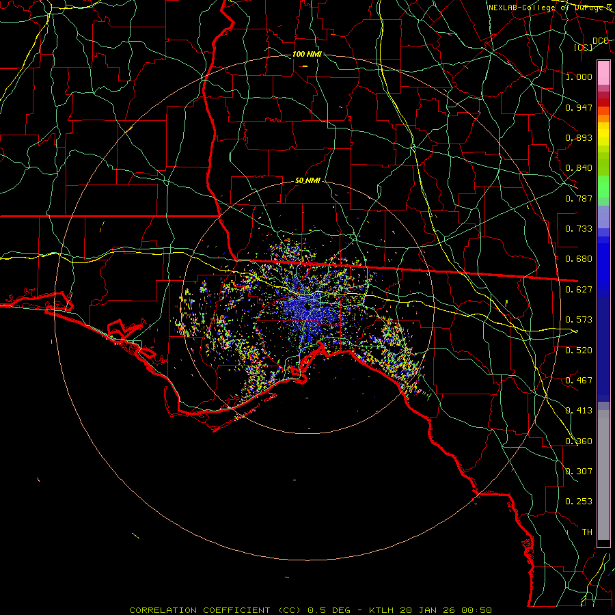Click the 0.680 color scale value
615x615 pixels.
pos(579,259)
